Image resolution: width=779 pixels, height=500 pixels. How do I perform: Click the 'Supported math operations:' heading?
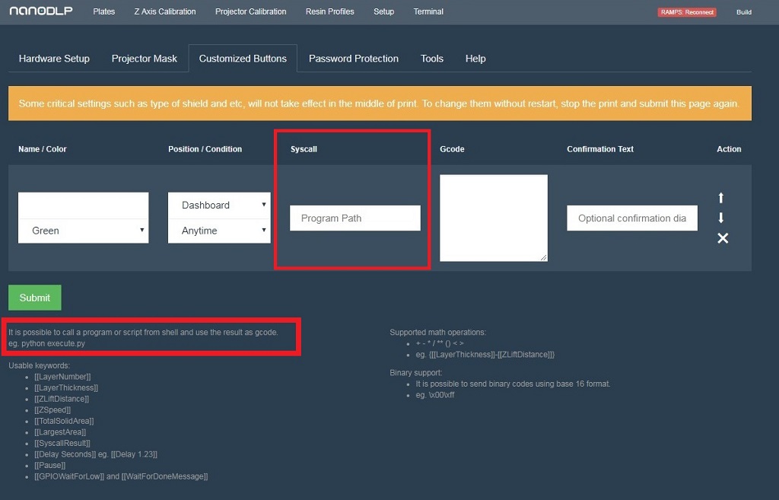(x=437, y=332)
